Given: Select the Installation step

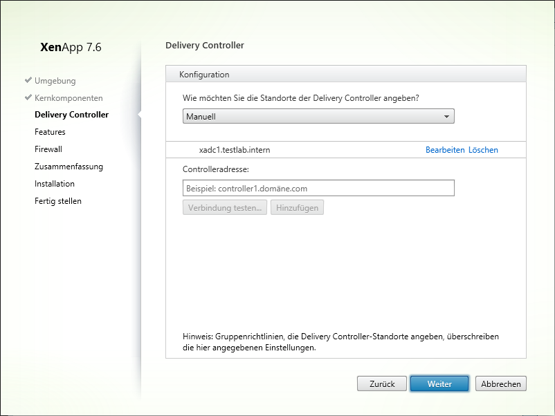Looking at the screenshot, I should (55, 184).
